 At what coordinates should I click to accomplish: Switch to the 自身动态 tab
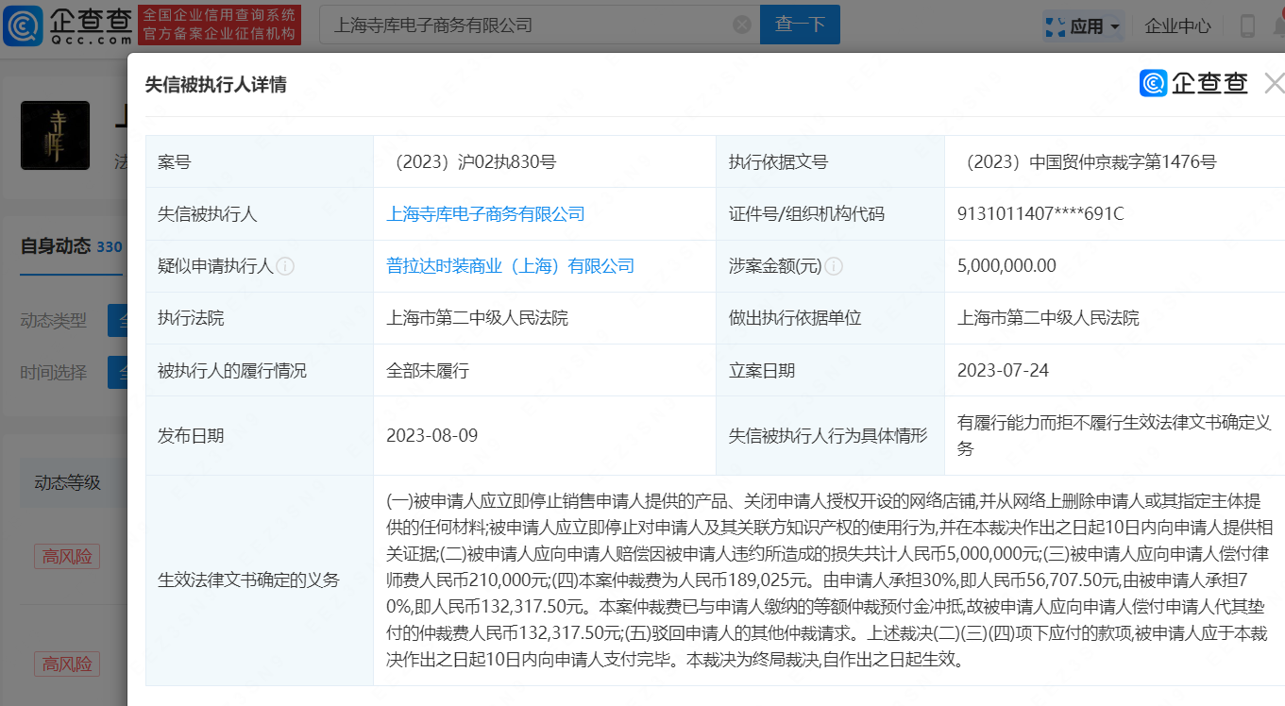[x=72, y=246]
